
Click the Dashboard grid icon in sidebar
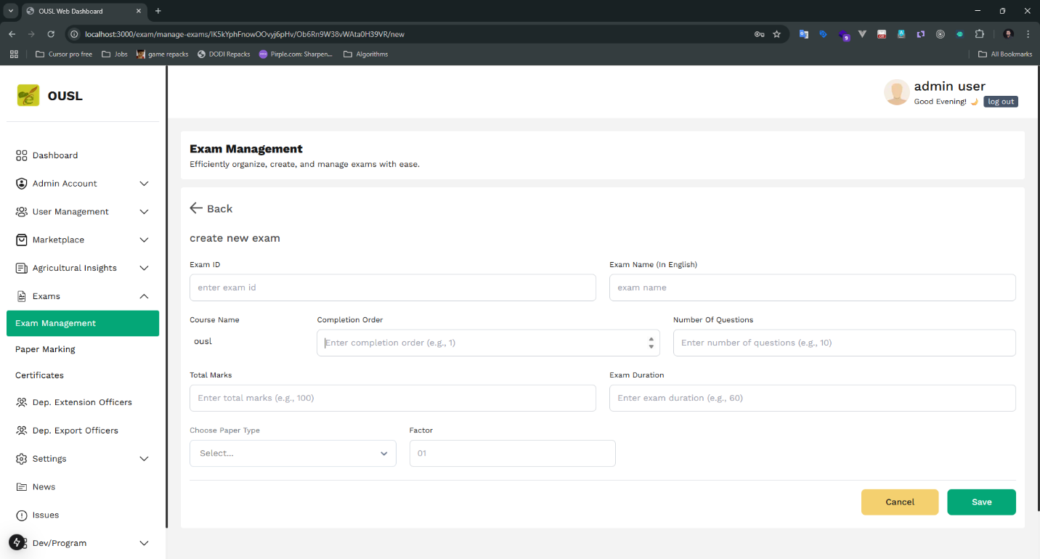point(21,155)
